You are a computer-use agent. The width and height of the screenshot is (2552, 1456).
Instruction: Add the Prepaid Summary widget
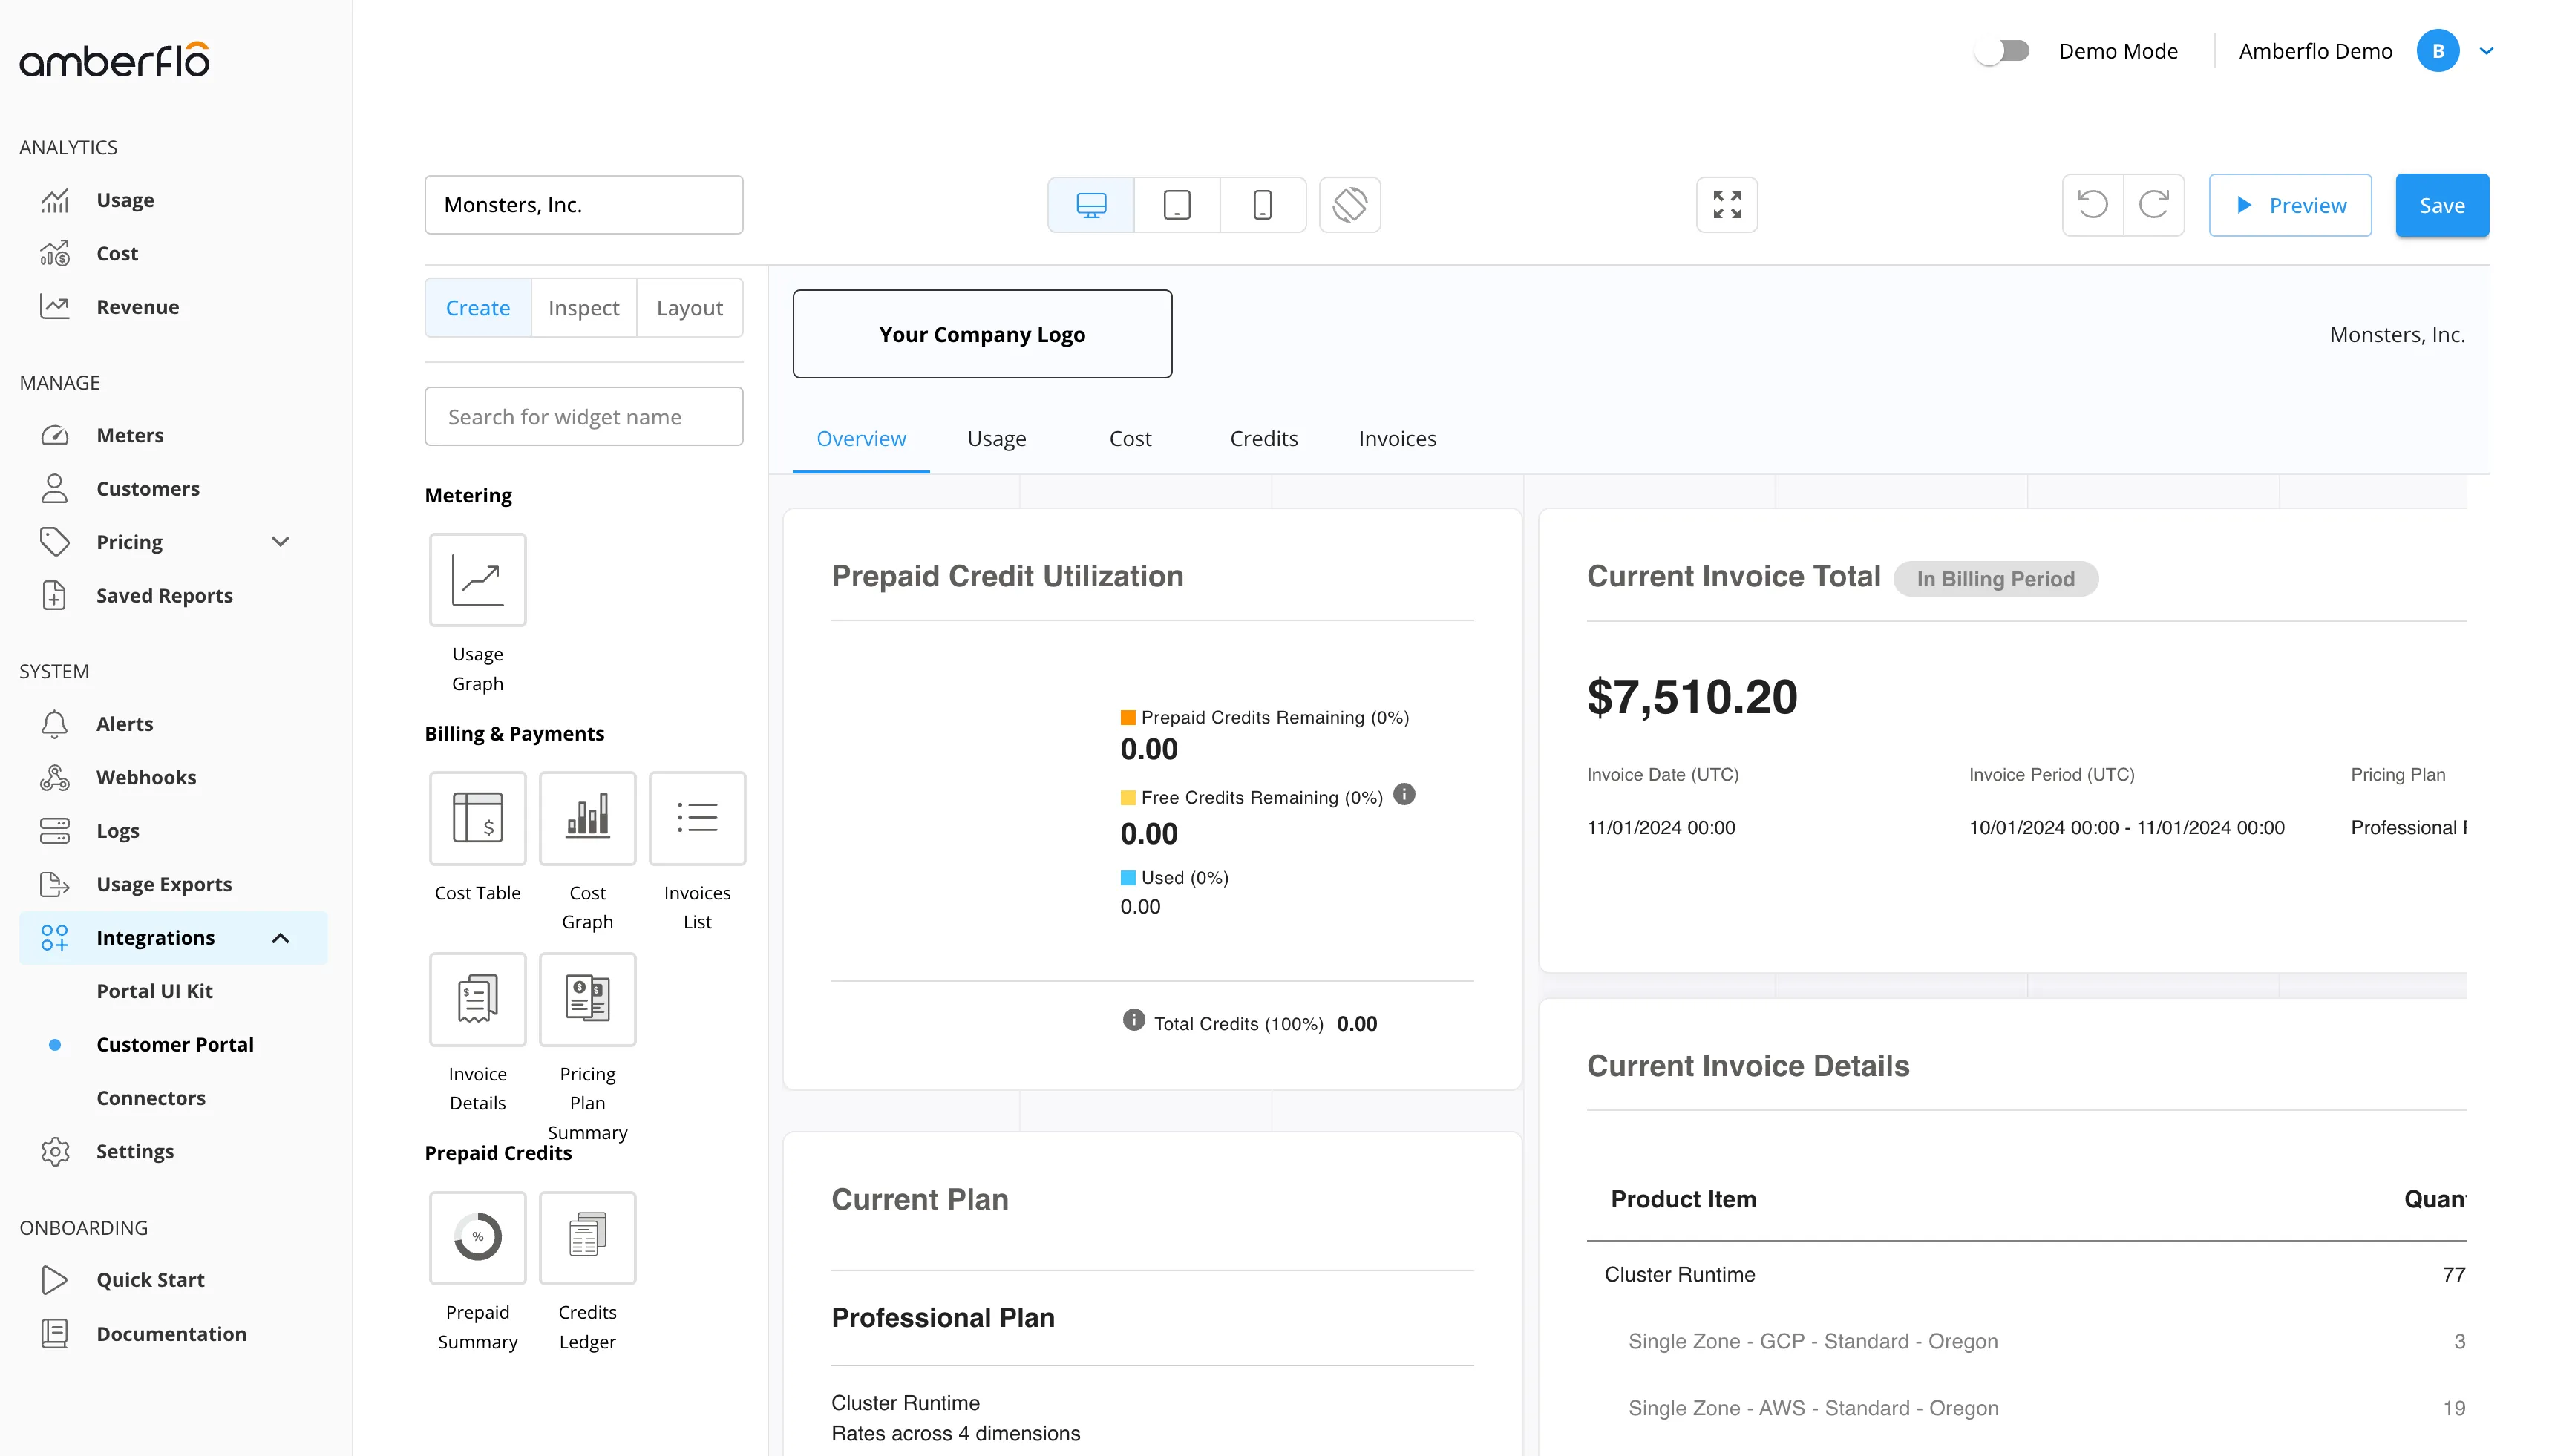[478, 1238]
